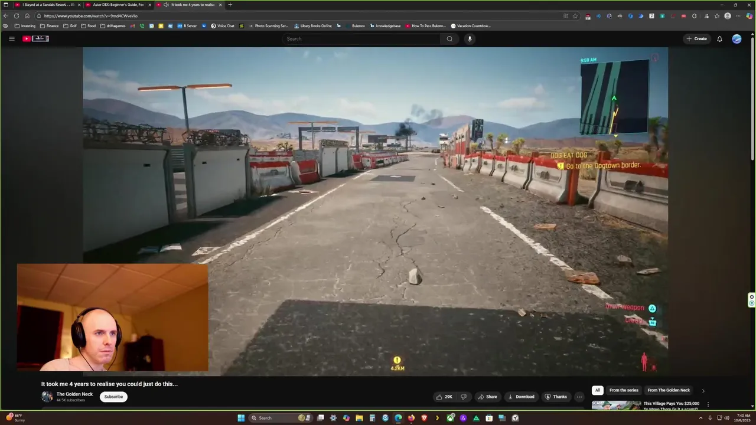Click the Download button
The image size is (756, 425).
521,397
